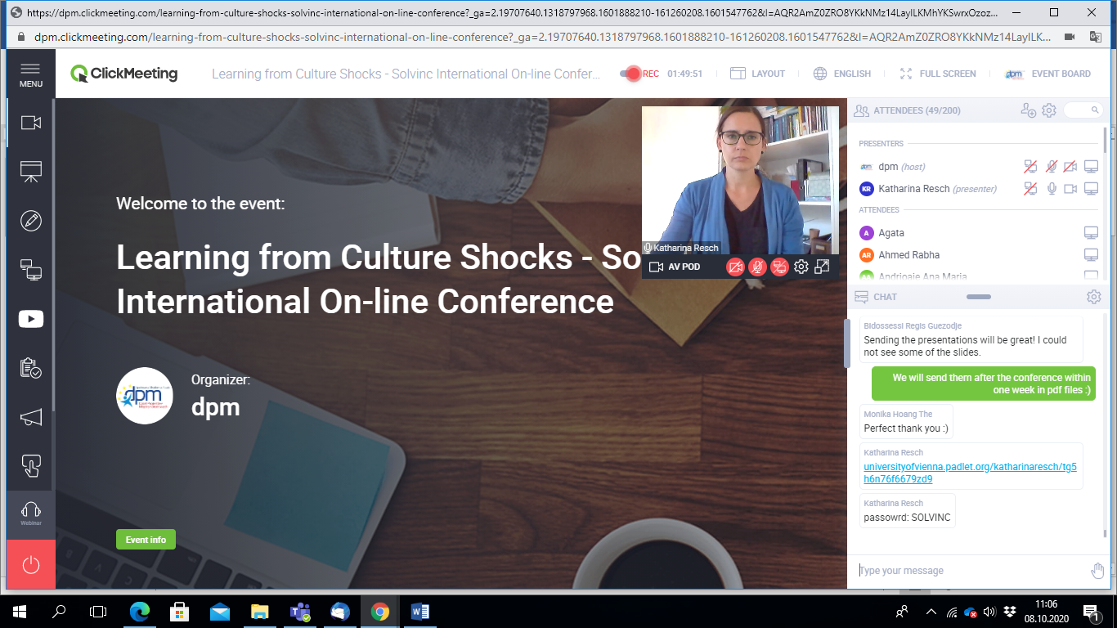This screenshot has width=1117, height=628.
Task: Click Katharina Resch monitor icon
Action: (1091, 189)
